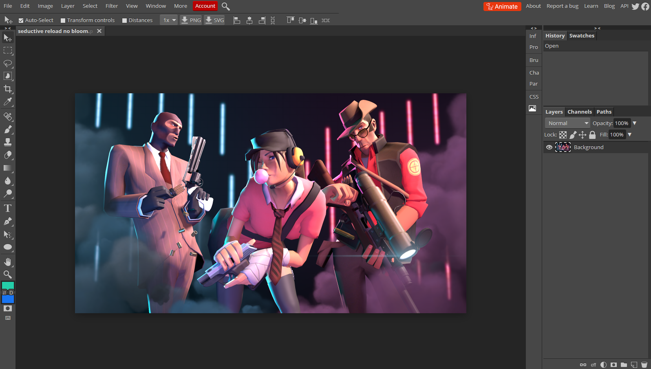The height and width of the screenshot is (369, 651).
Task: Collapse the left toolbar with its arrows
Action: pyautogui.click(x=8, y=28)
